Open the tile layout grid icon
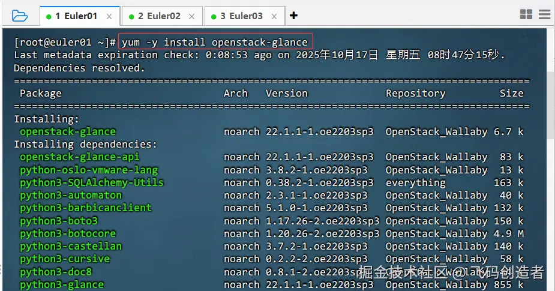Viewport: 555px width, 291px height. [x=526, y=14]
